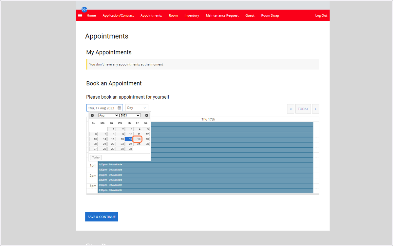Open Application/Contract menu item
The width and height of the screenshot is (393, 246).
[118, 15]
